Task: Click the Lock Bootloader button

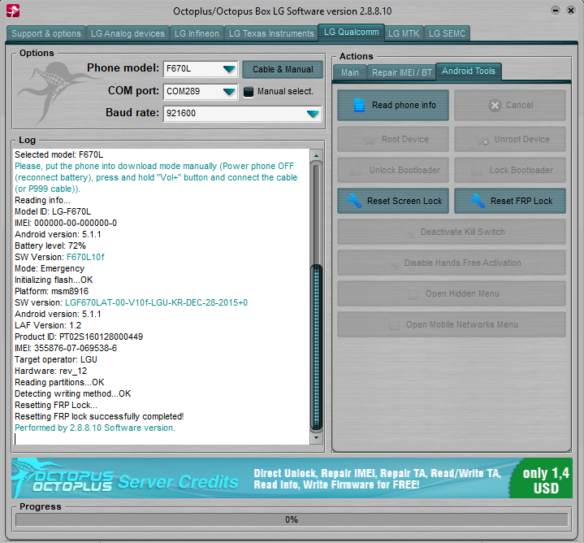Action: [510, 170]
